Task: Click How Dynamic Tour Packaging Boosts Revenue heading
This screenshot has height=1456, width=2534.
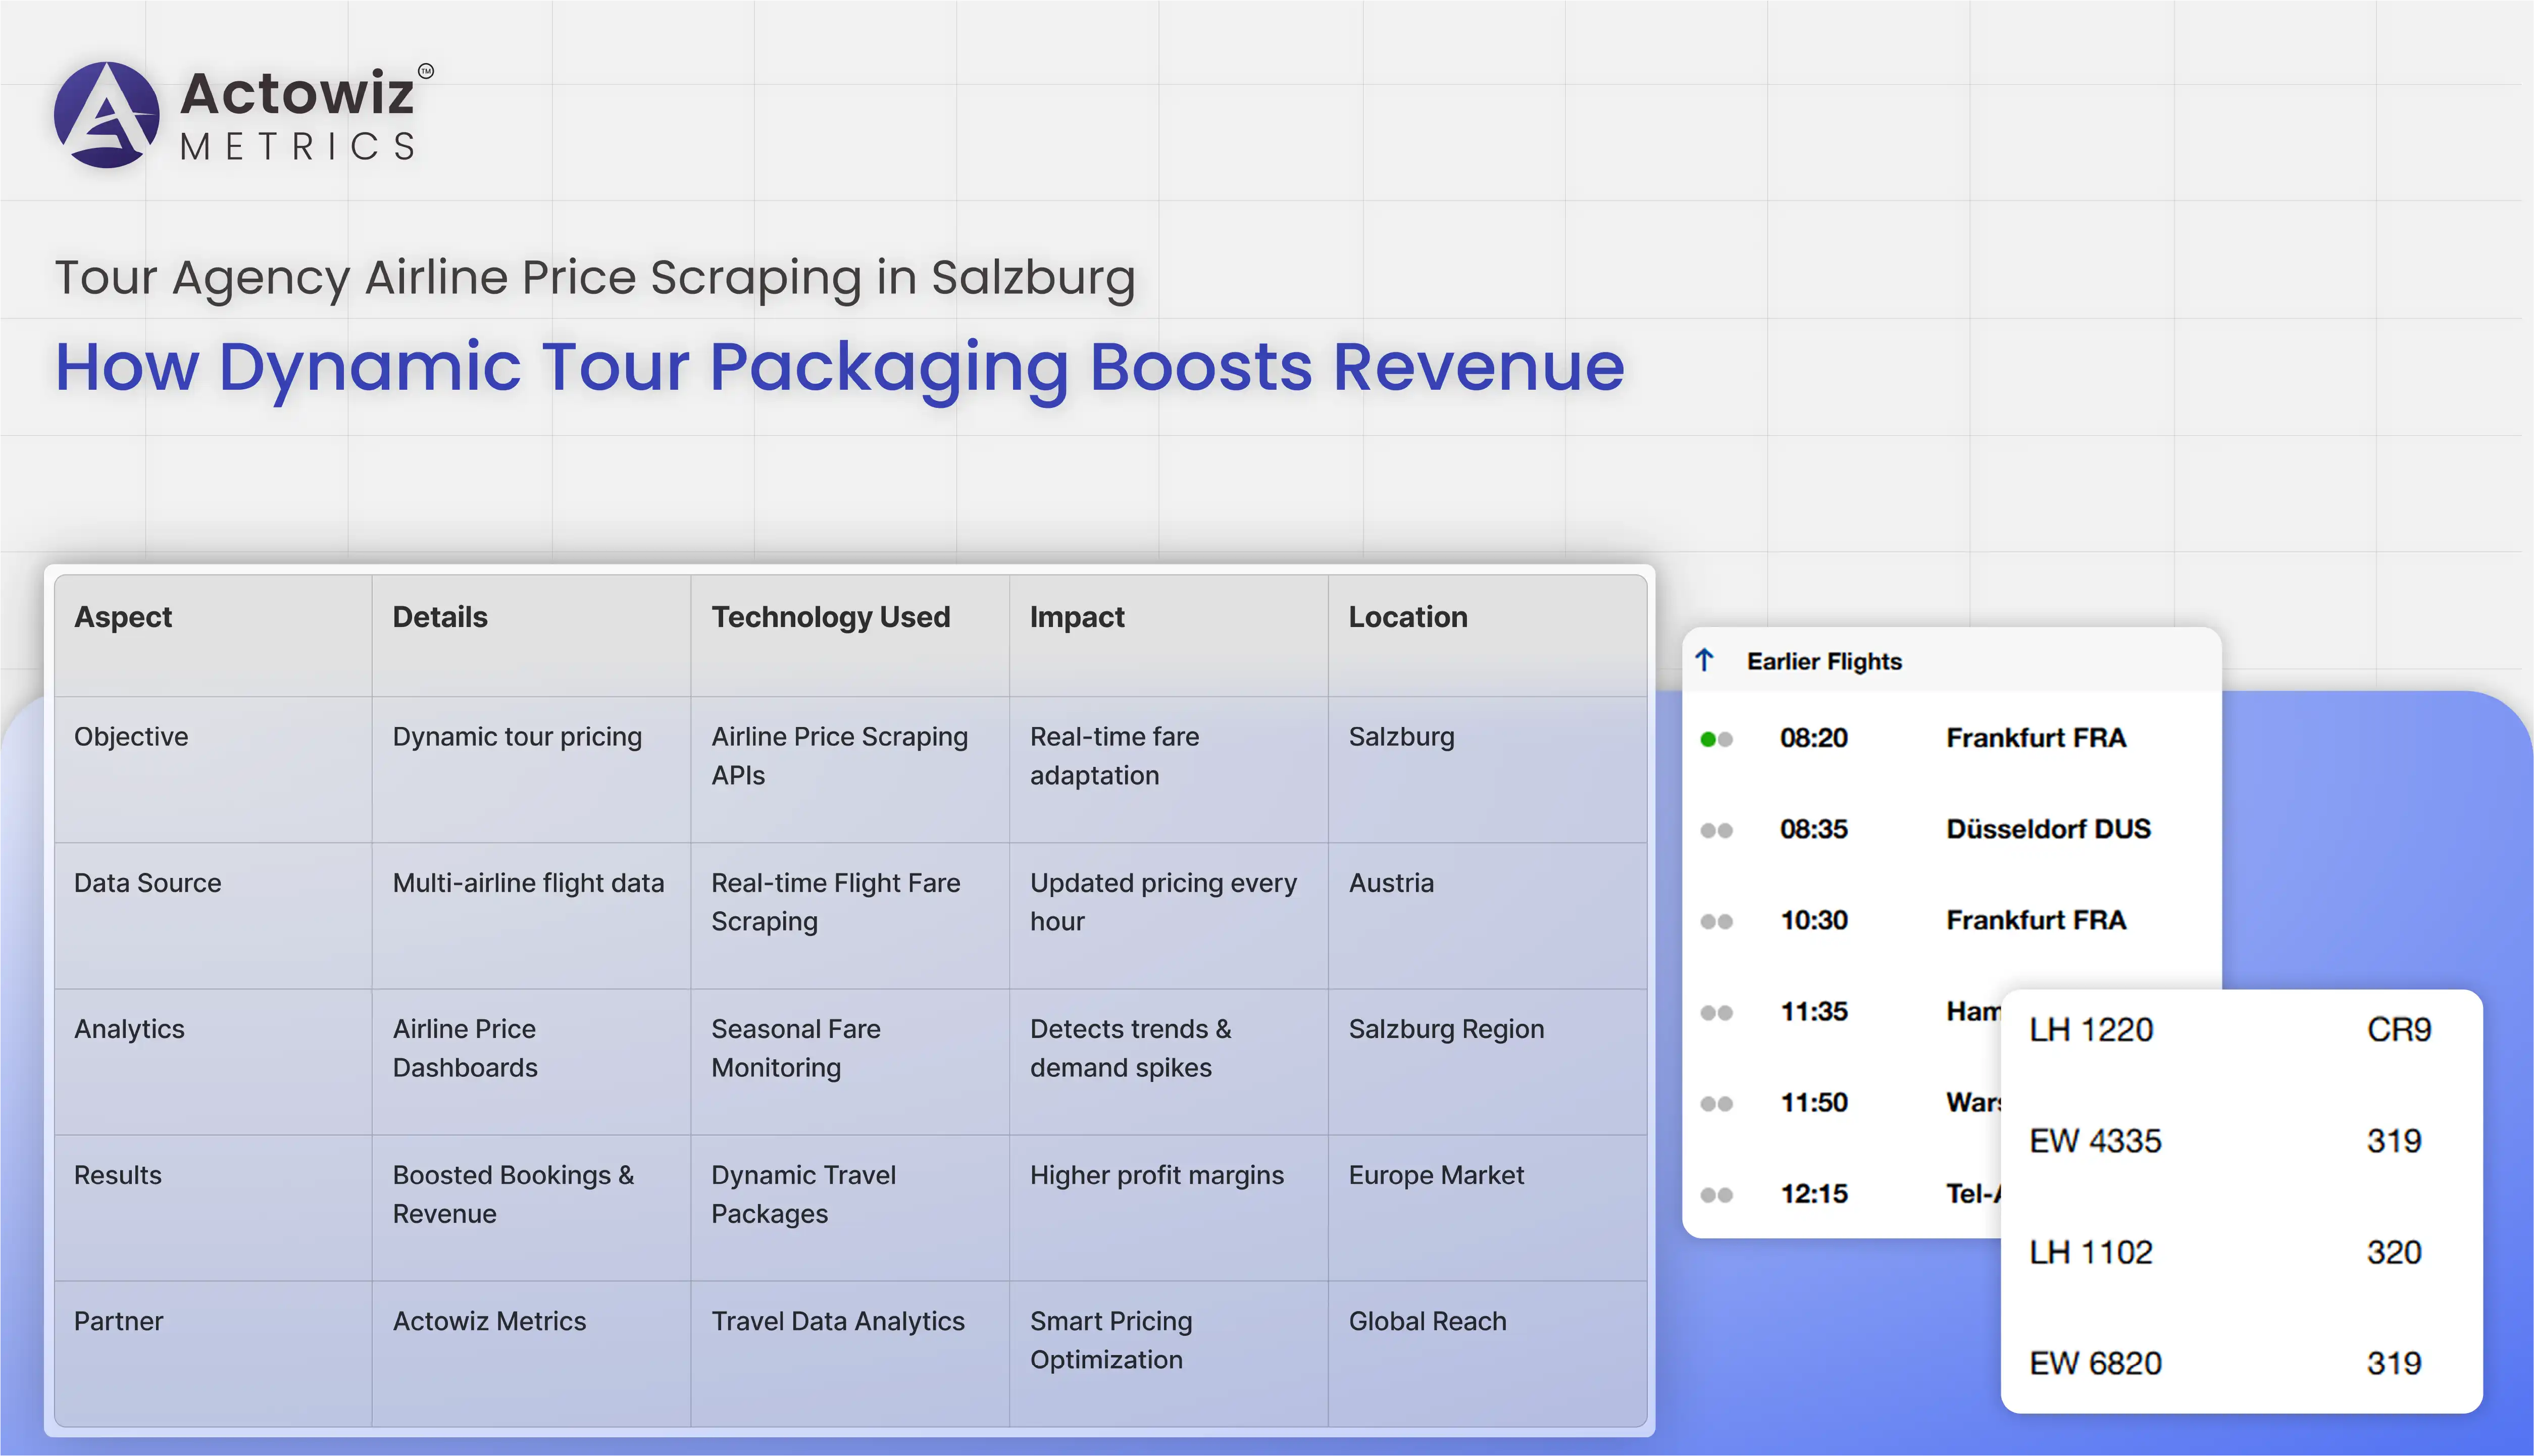Action: point(839,367)
